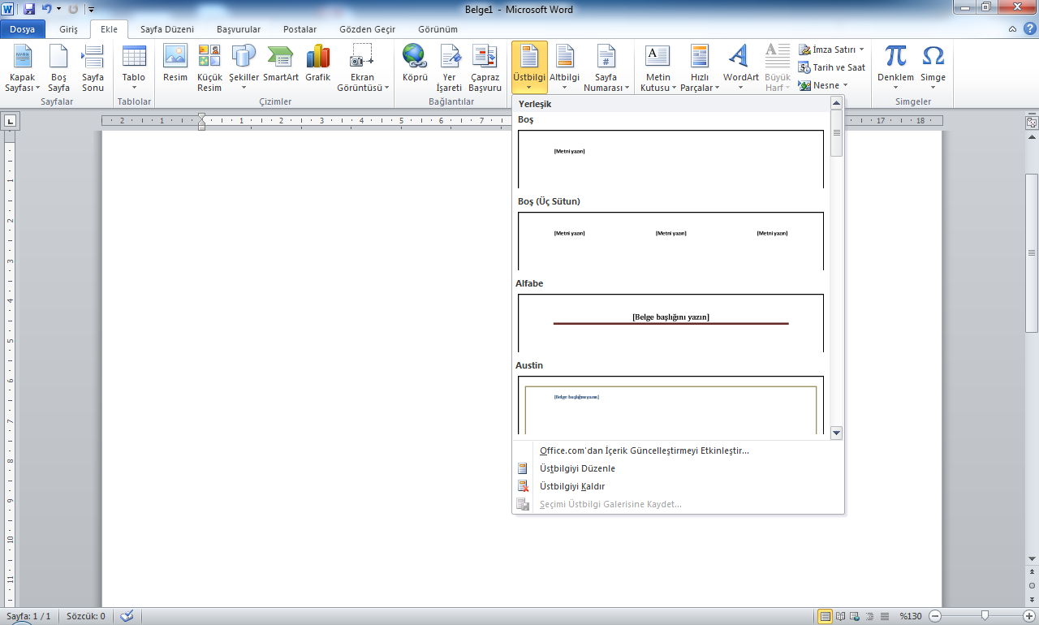Insert Tarih ve Saat

coord(832,67)
